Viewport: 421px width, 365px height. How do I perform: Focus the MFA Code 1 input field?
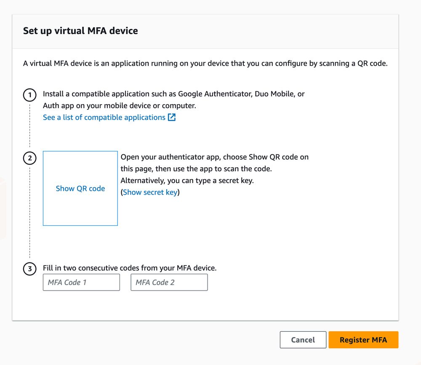81,282
